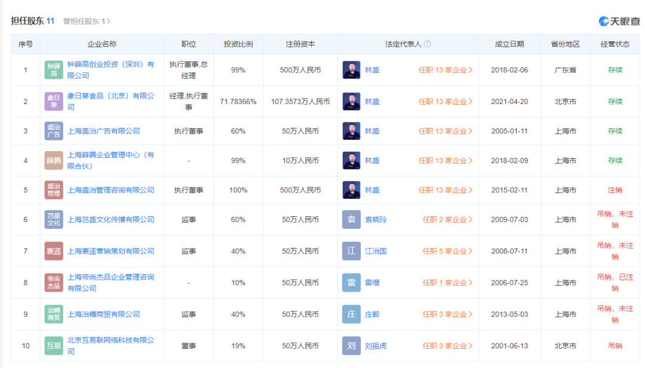Click the 袁 avatar icon

coord(351,219)
